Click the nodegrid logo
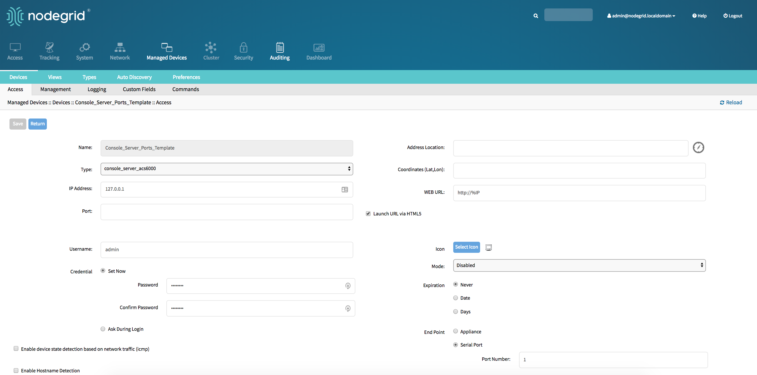Viewport: 757px width, 375px height. point(48,16)
